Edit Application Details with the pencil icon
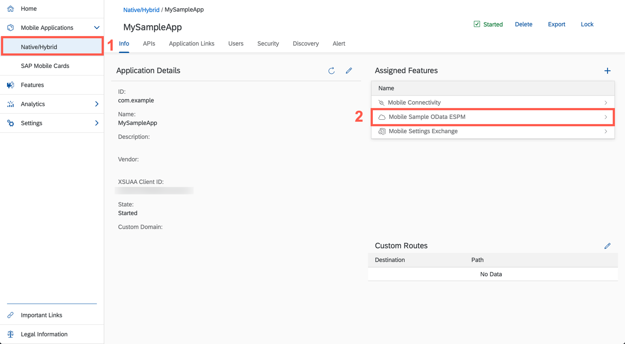Image resolution: width=625 pixels, height=344 pixels. point(349,71)
